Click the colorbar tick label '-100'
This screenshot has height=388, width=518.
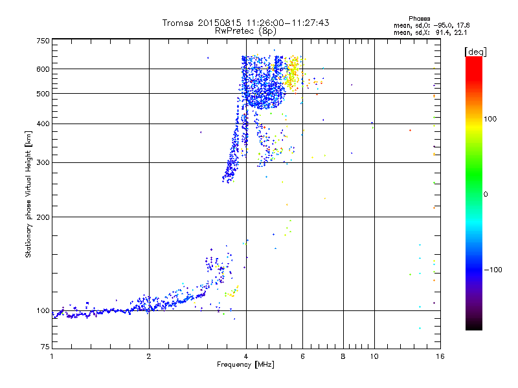493,270
